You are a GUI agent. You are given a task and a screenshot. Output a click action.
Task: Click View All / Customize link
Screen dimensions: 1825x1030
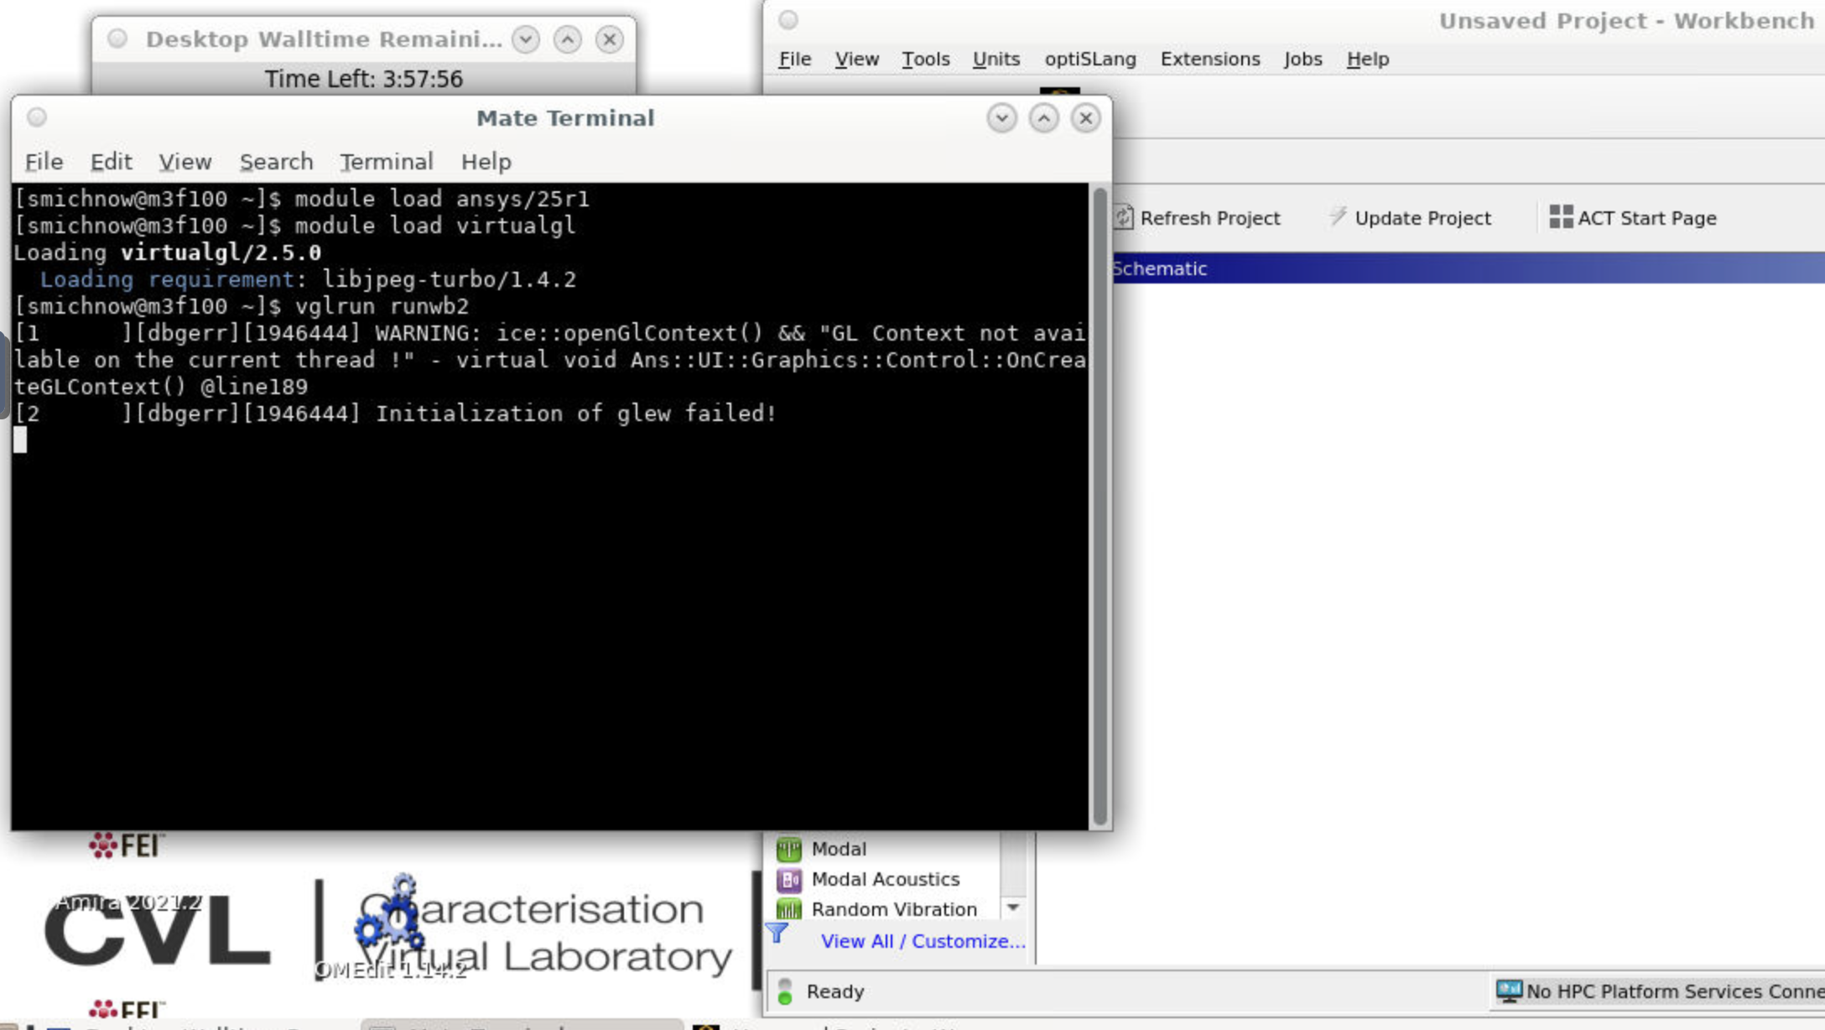coord(923,941)
